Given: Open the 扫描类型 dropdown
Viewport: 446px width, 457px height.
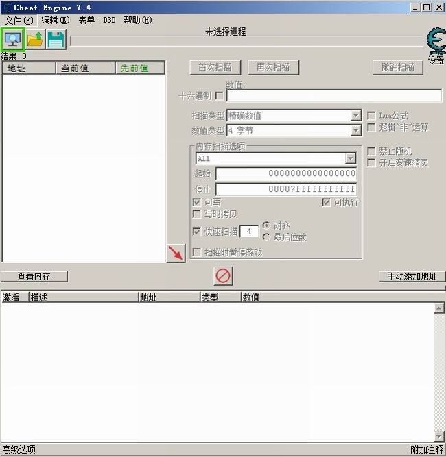Looking at the screenshot, I should (355, 115).
